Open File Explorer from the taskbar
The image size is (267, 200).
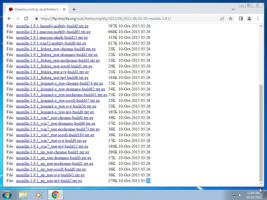click(x=23, y=195)
